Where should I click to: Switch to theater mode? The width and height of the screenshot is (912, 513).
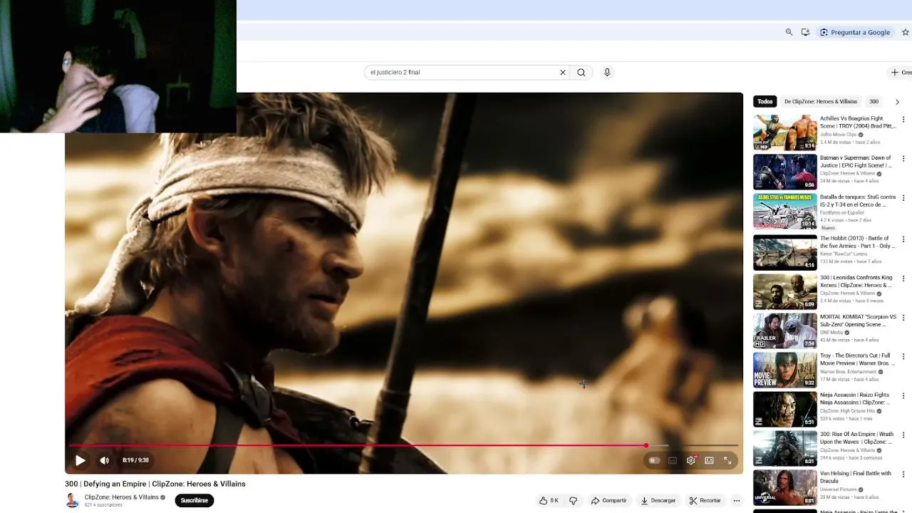click(x=709, y=460)
